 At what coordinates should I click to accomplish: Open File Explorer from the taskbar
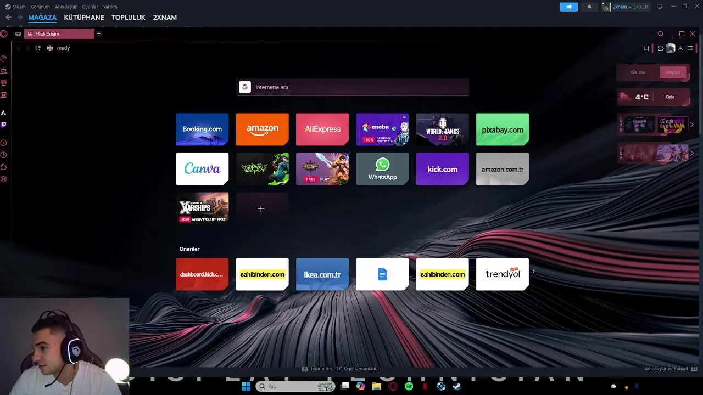click(377, 386)
